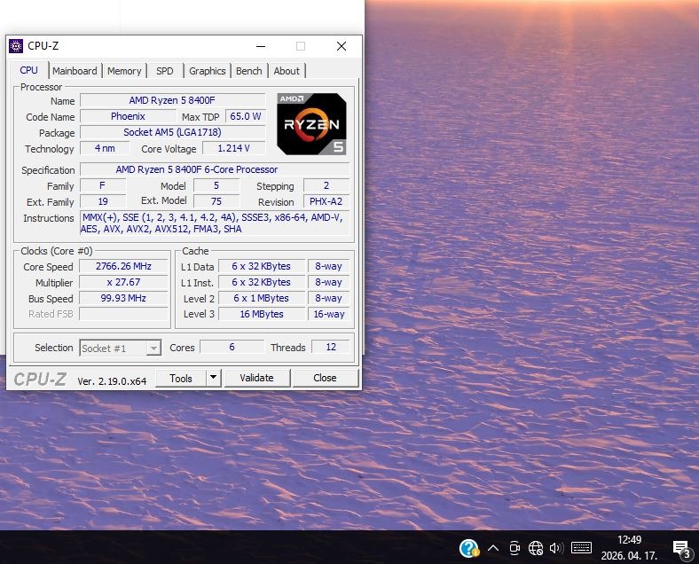The height and width of the screenshot is (564, 699).
Task: Click the Level 3 16-way value
Action: pos(329,314)
